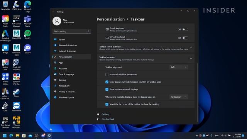Open Privacy & security settings
The width and height of the screenshot is (247, 139).
pyautogui.click(x=72, y=92)
